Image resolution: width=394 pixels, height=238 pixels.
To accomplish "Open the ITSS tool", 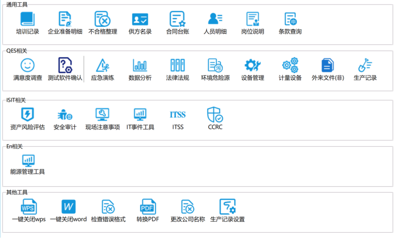I will 177,114.
